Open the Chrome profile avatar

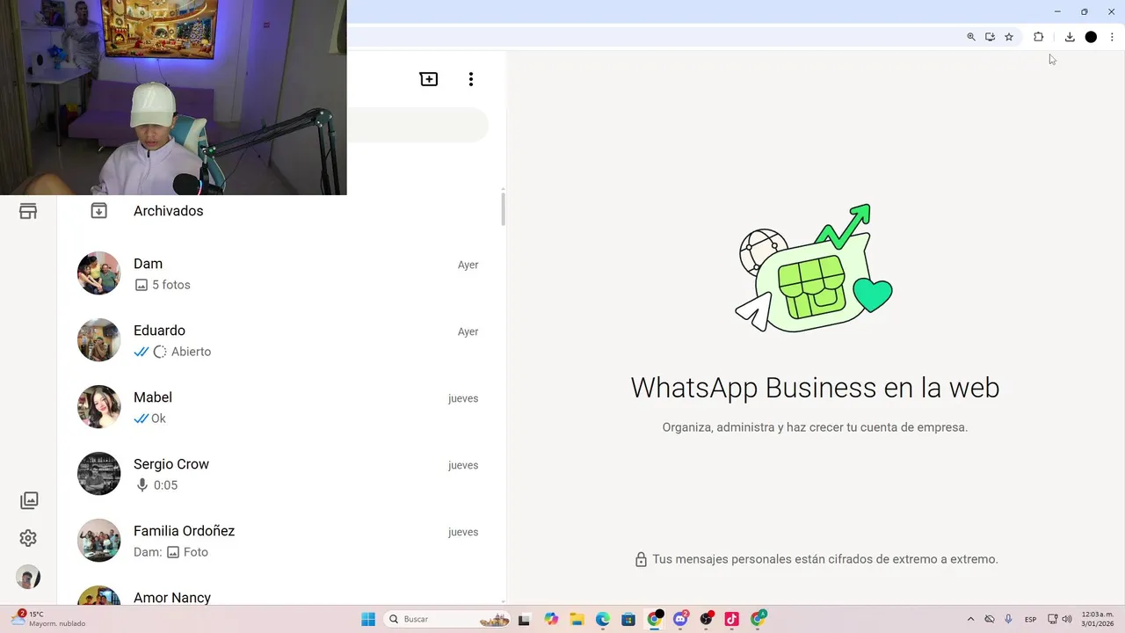coord(1091,37)
